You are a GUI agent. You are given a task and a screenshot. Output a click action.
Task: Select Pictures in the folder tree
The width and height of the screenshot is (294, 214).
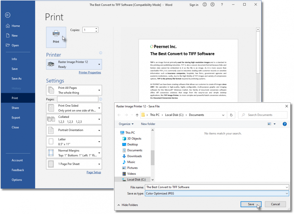(130, 168)
